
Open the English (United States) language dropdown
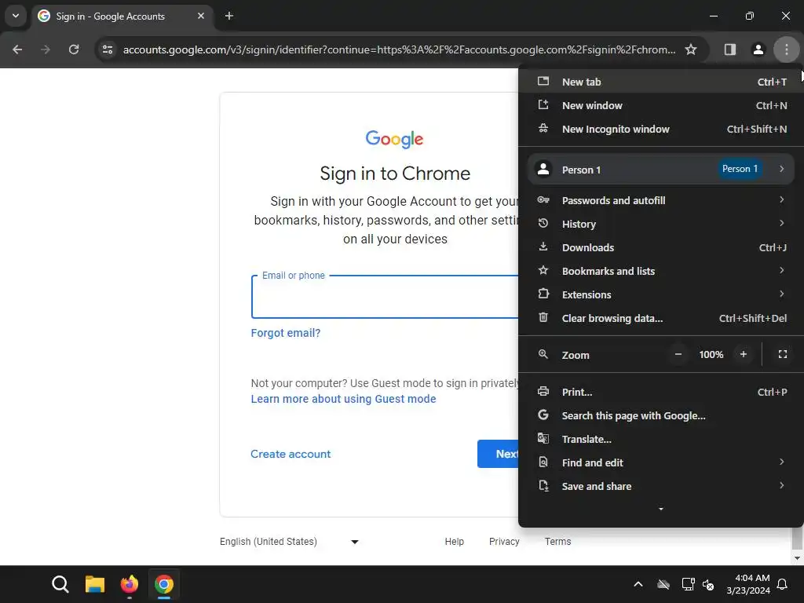pyautogui.click(x=289, y=542)
